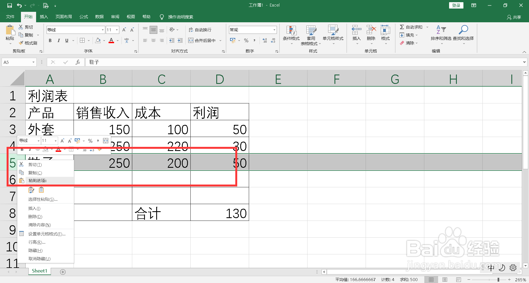Open Conditional Formatting options
This screenshot has width=529, height=283.
(x=291, y=34)
